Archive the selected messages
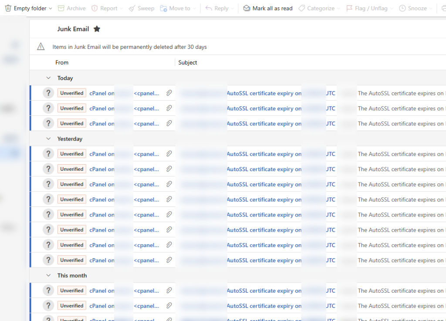 pyautogui.click(x=72, y=8)
